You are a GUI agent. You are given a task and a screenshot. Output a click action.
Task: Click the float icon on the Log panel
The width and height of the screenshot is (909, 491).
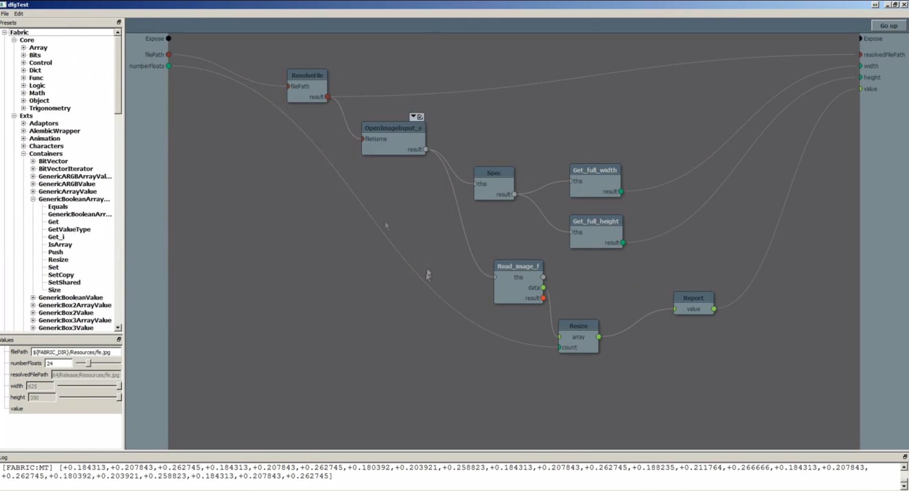904,457
